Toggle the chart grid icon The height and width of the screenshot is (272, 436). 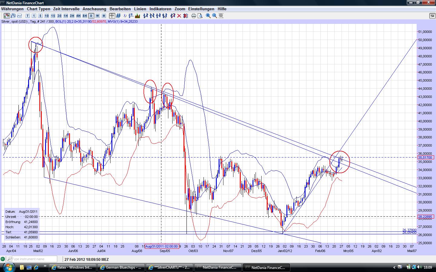click(118, 16)
